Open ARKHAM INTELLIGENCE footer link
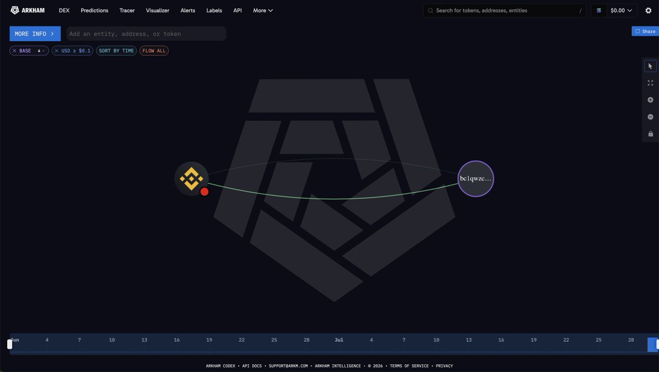659x372 pixels. (x=338, y=366)
